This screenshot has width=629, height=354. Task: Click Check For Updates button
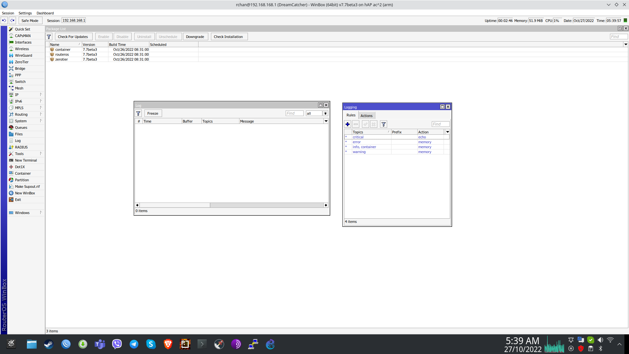(73, 37)
